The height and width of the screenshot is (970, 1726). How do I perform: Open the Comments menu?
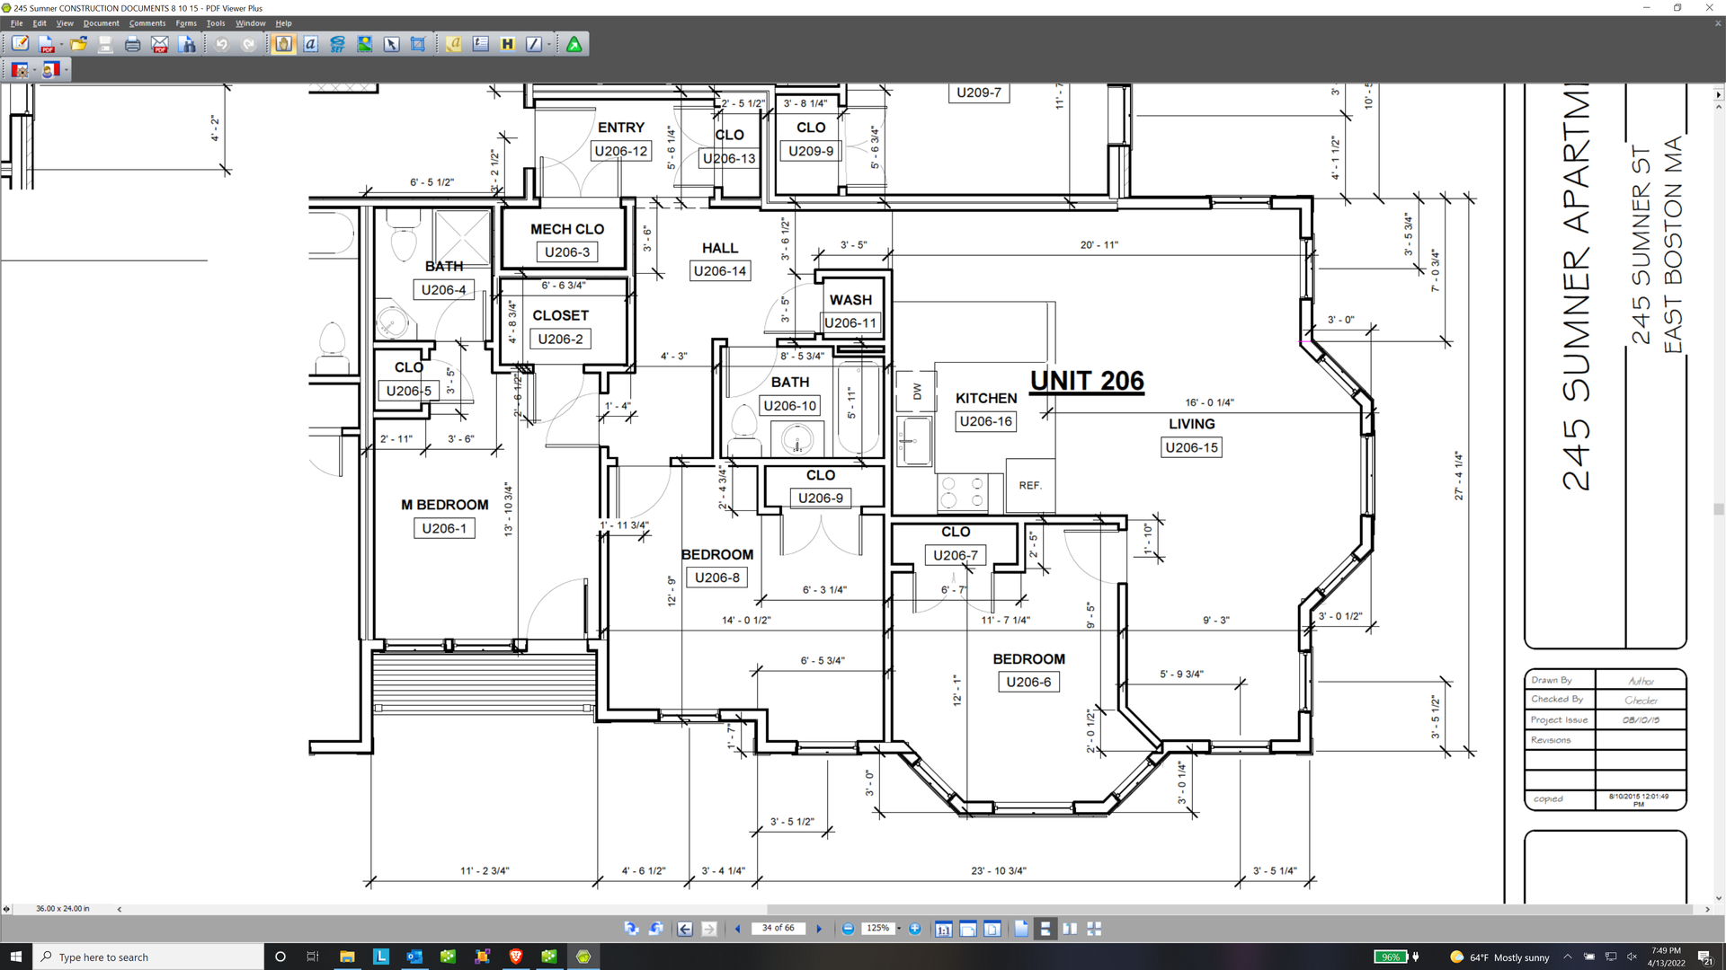[x=147, y=23]
